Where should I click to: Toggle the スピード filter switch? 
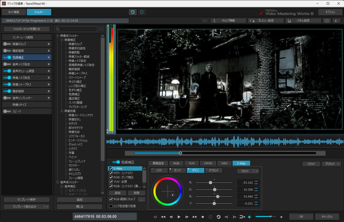pos(7,112)
